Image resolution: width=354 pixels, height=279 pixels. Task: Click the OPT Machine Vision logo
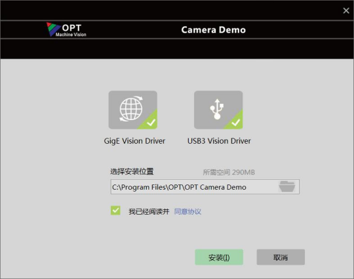coord(66,30)
